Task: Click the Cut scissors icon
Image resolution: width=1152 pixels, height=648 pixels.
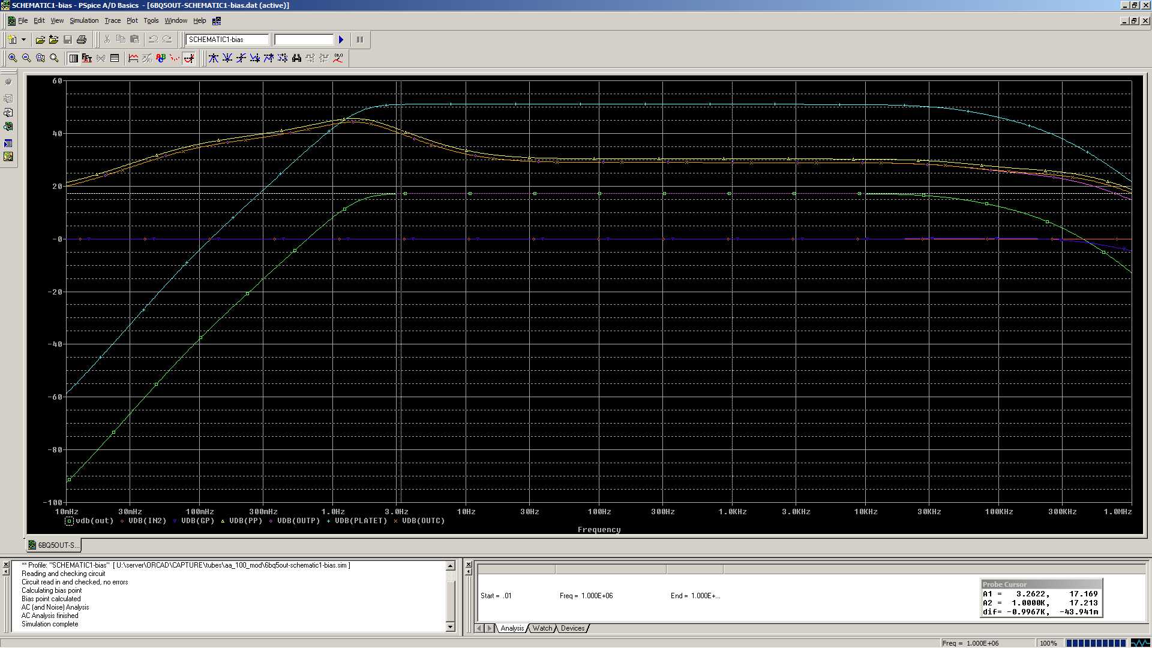Action: [107, 40]
